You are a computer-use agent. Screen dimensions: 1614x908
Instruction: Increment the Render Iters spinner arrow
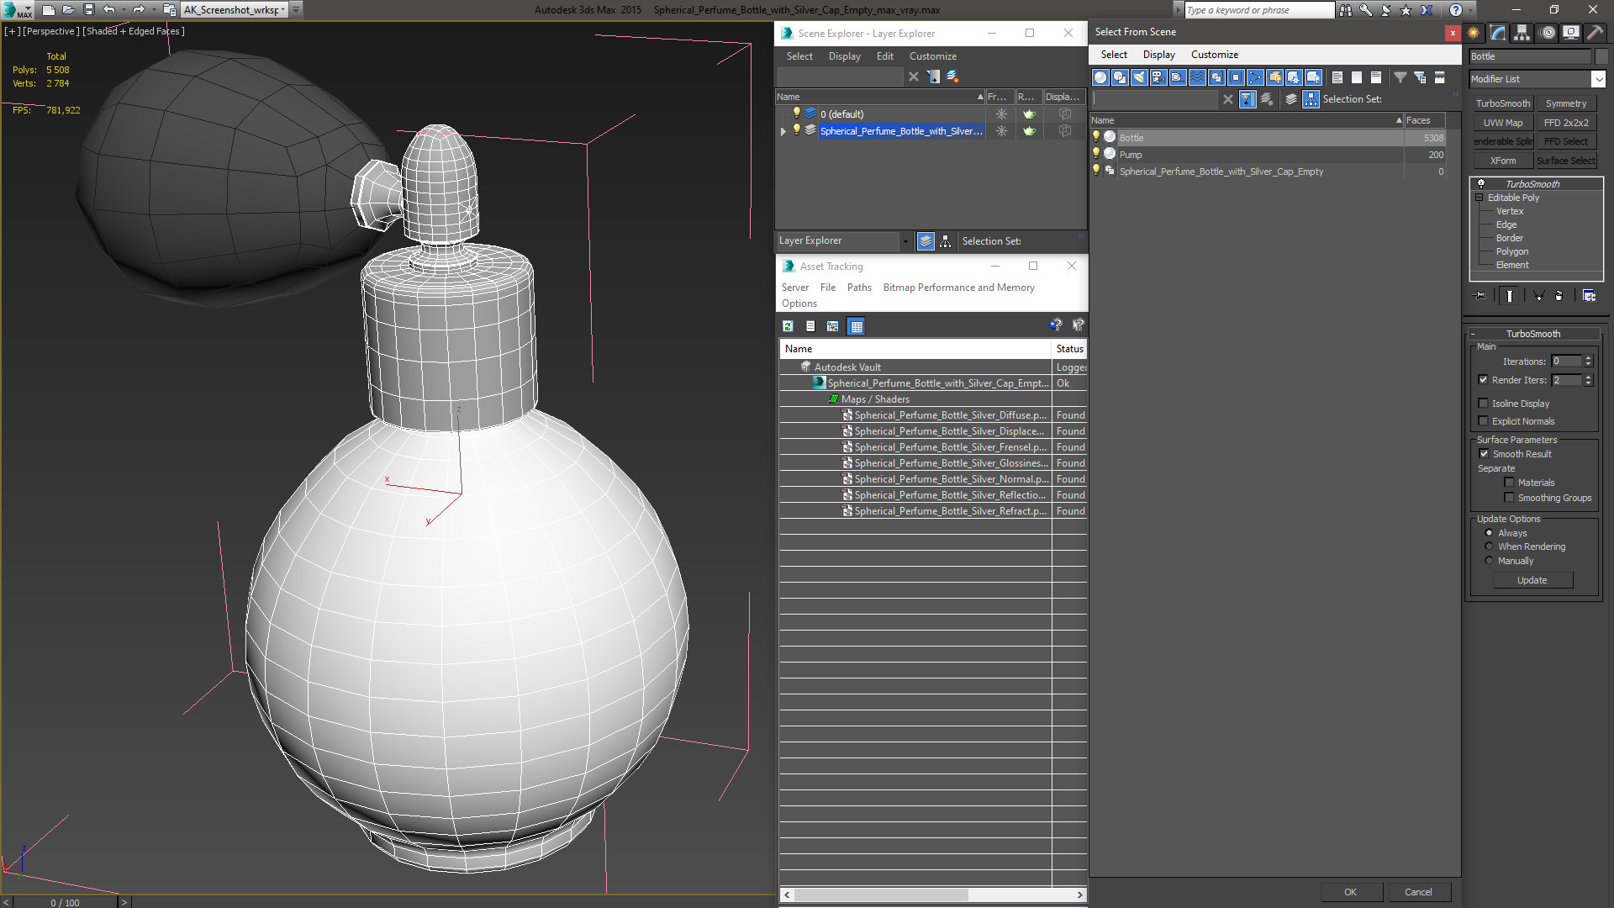click(1589, 377)
